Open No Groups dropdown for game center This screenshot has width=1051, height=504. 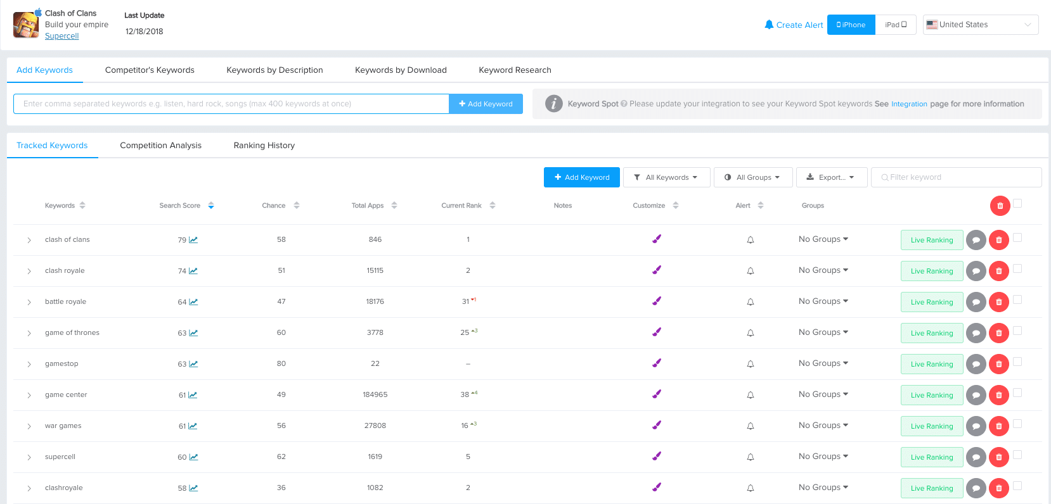tap(823, 394)
